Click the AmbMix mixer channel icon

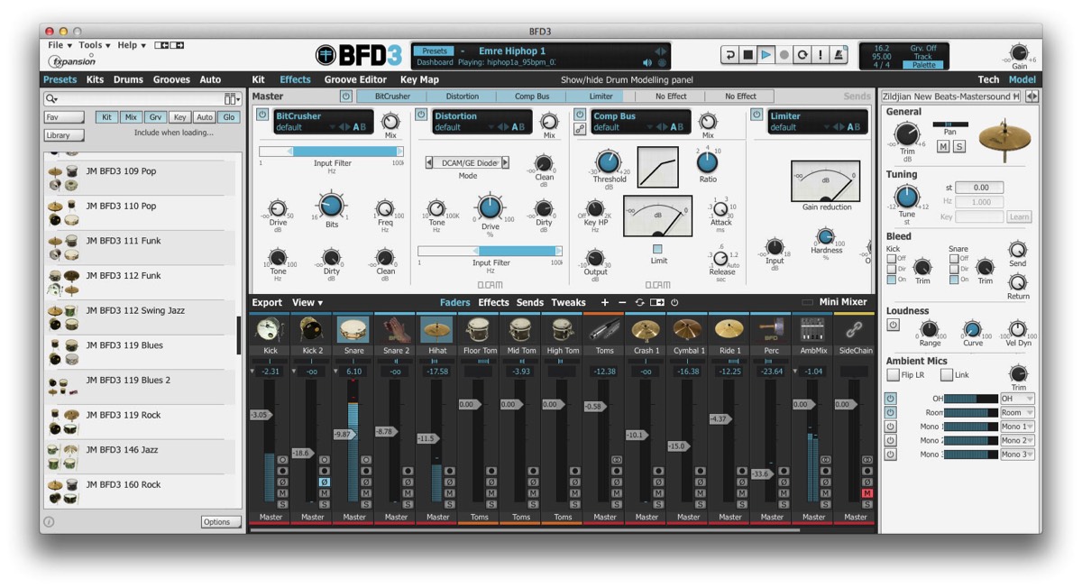pos(812,330)
